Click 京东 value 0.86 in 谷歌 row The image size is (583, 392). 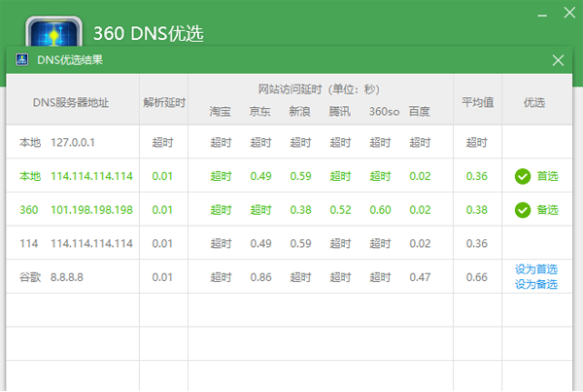tap(260, 277)
